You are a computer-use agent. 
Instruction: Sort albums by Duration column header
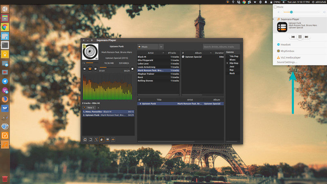pyautogui.click(x=219, y=53)
